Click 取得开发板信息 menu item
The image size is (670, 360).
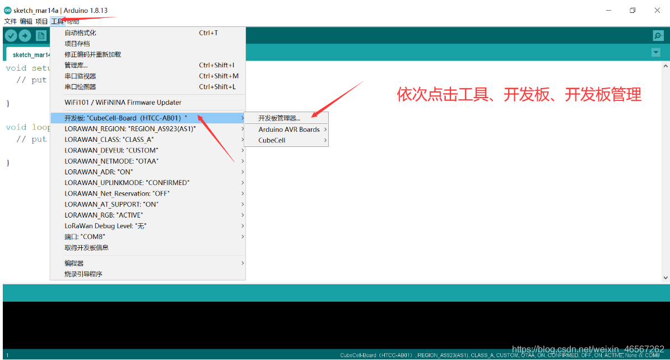pos(148,247)
